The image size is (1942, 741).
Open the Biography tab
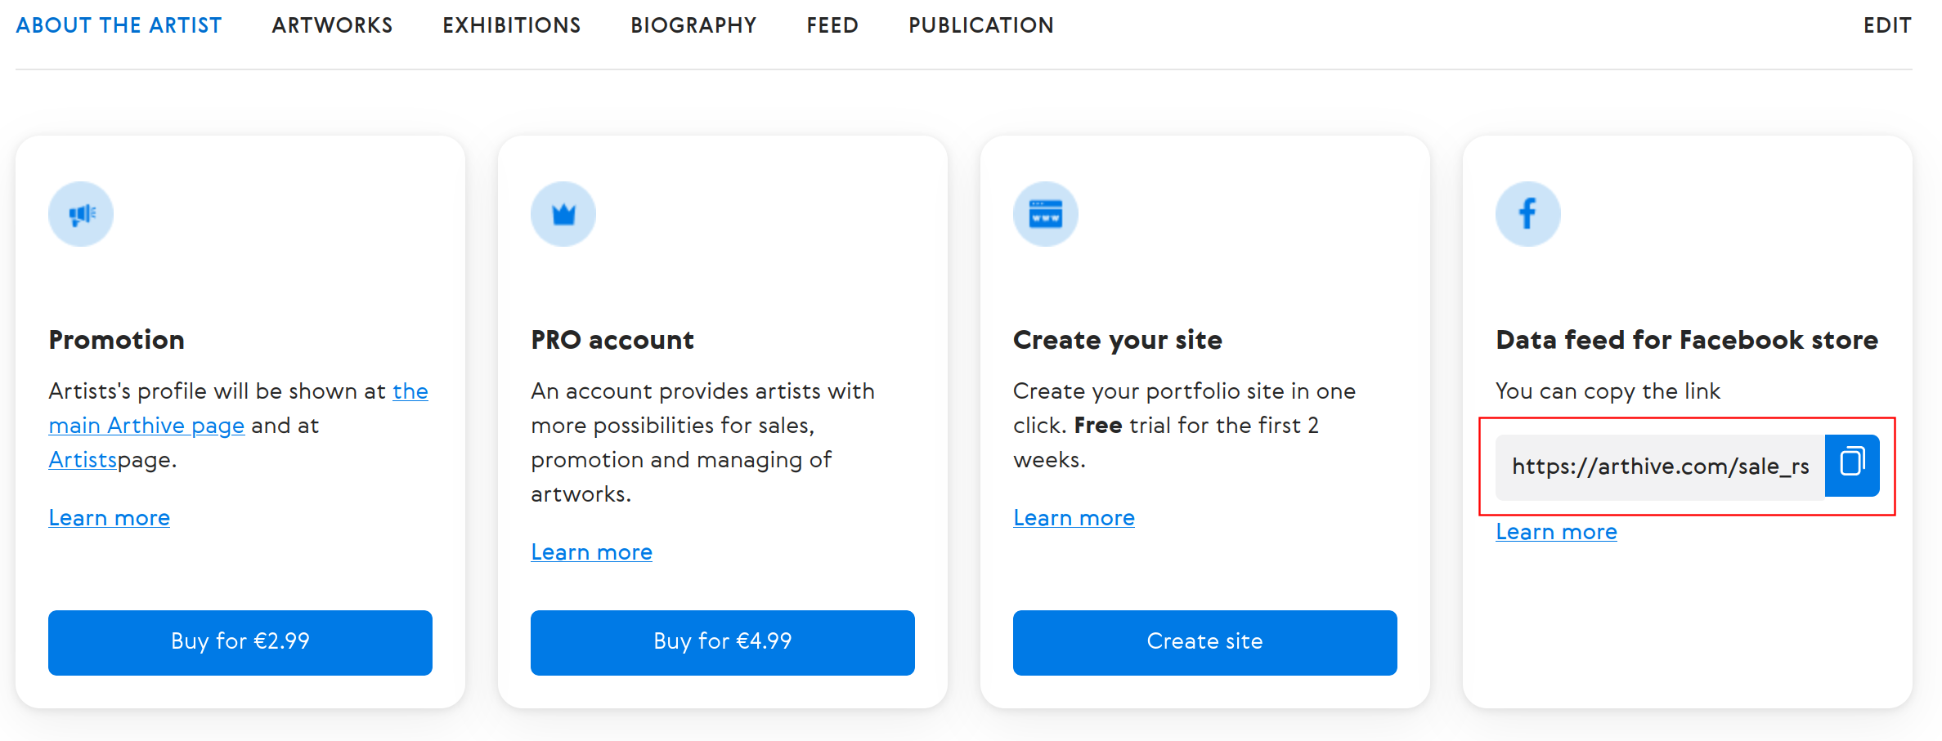(693, 25)
